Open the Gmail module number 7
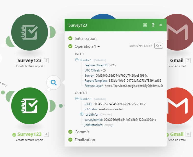The height and width of the screenshot is (157, 193). point(178,32)
